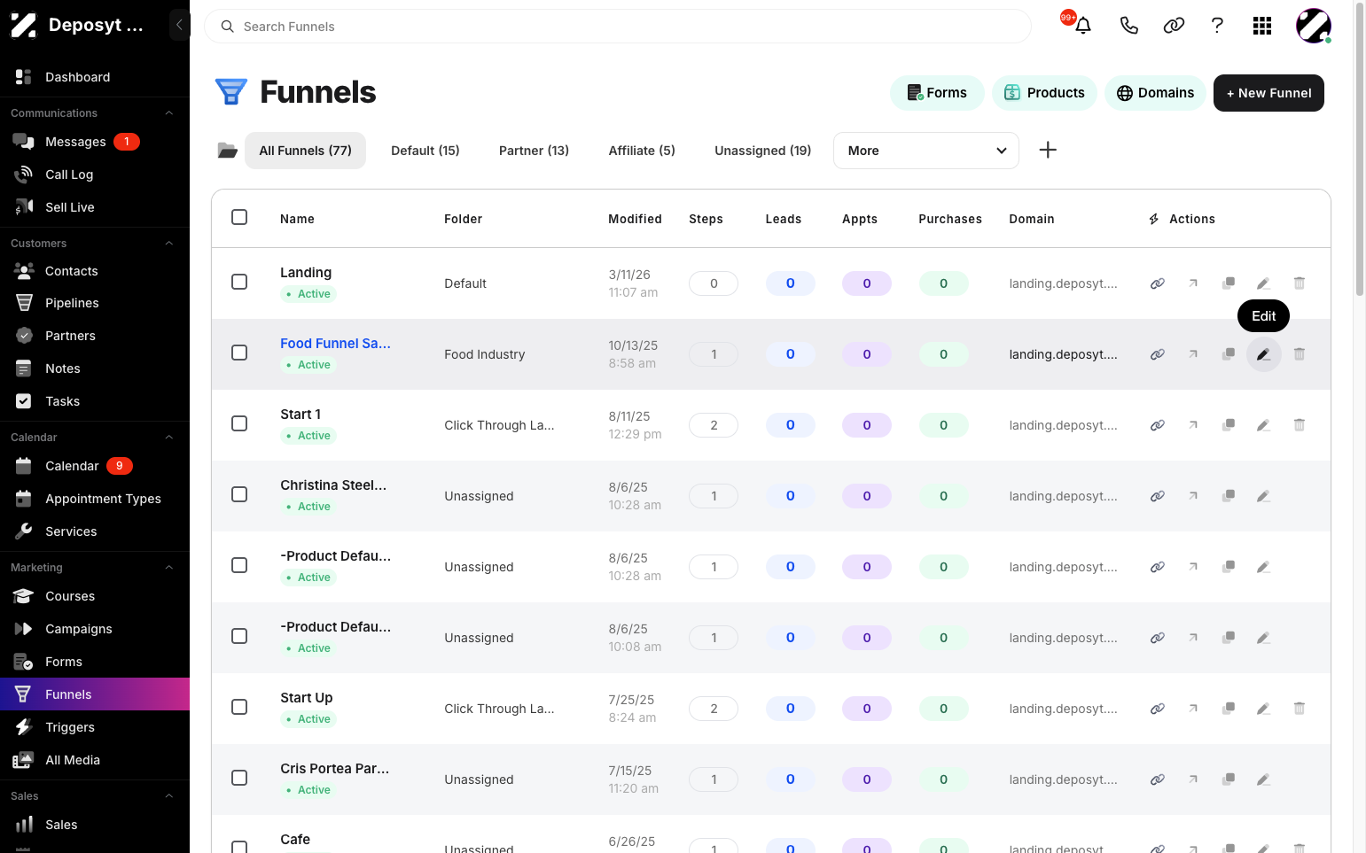This screenshot has height=853, width=1366.
Task: Collapse the Communications sidebar section
Action: [168, 113]
